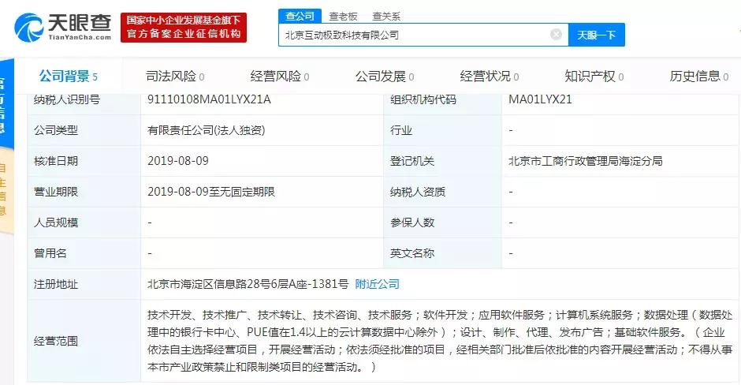The image size is (741, 385).
Task: Select business term 2019-08-09至无固定期限
Action: 211,192
